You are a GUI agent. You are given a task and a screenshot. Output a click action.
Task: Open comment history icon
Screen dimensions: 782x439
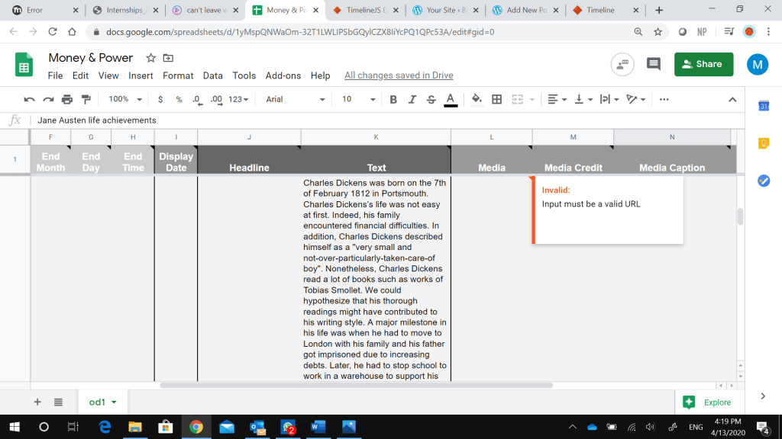pyautogui.click(x=653, y=65)
